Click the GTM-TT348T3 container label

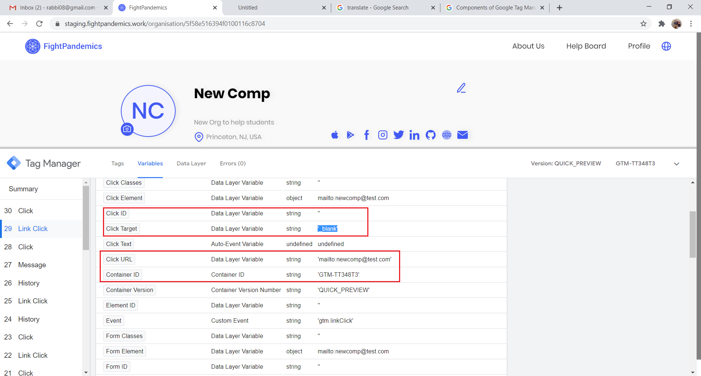click(x=635, y=164)
